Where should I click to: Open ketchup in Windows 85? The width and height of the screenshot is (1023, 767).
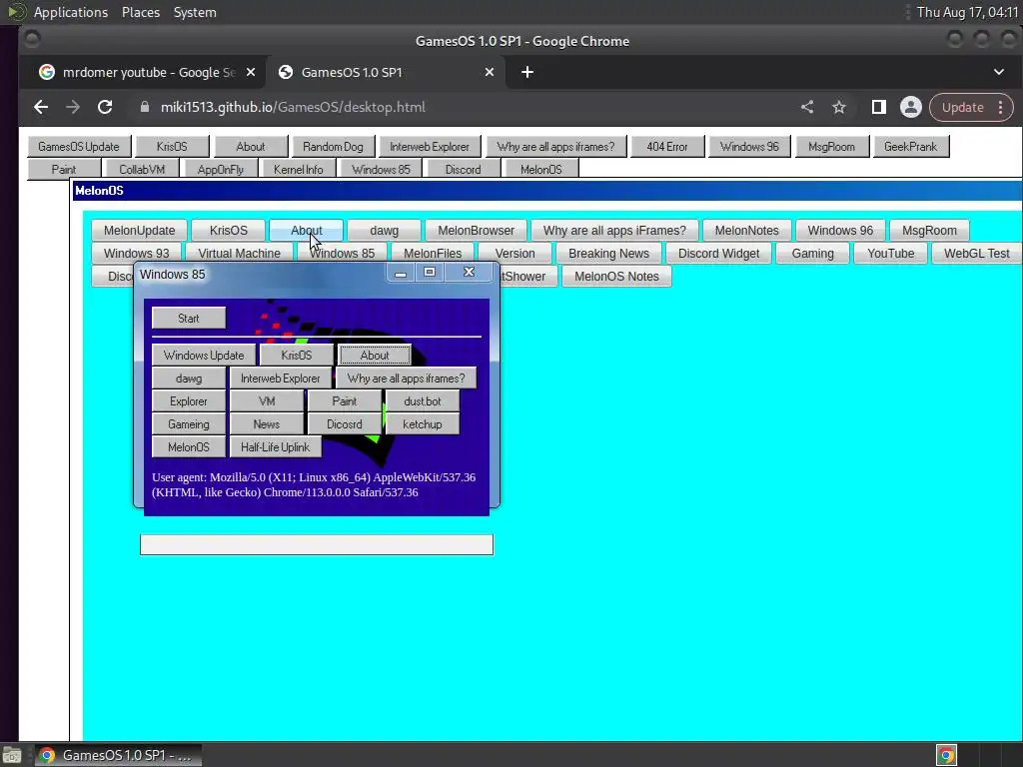pyautogui.click(x=423, y=423)
